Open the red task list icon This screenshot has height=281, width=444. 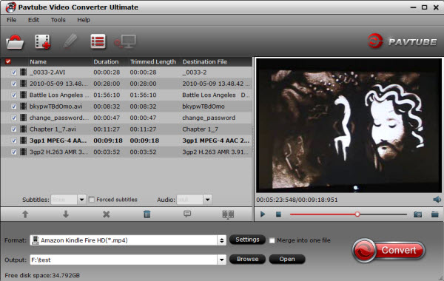[x=98, y=41]
